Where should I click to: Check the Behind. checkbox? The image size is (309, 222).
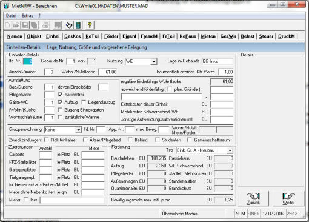(130, 140)
